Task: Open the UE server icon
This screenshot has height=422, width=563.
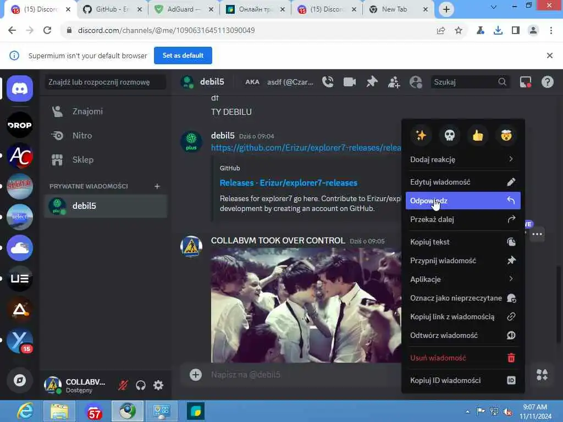Action: click(20, 279)
